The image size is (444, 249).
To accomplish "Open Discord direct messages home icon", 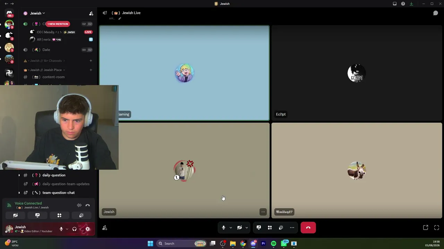I will tap(9, 13).
